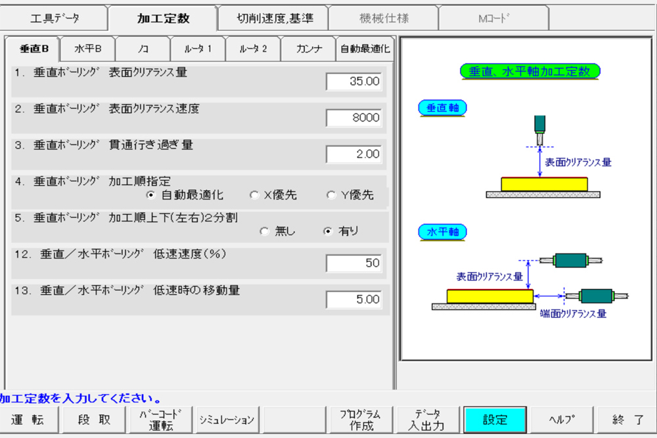The height and width of the screenshot is (438, 657).
Task: Edit the 低速速度(%) field showing 50
Action: [x=354, y=263]
